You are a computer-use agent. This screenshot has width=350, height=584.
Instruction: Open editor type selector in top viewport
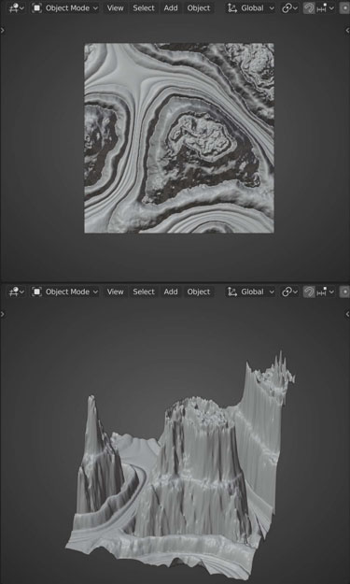click(x=16, y=7)
